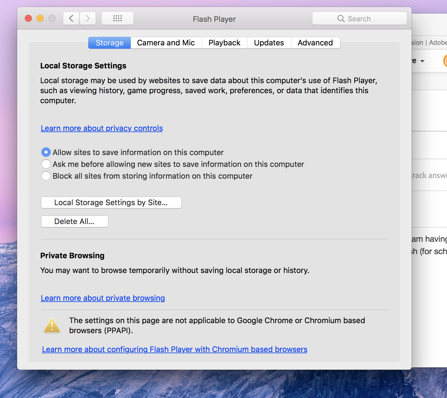Switch to the Playback tab

coord(224,43)
